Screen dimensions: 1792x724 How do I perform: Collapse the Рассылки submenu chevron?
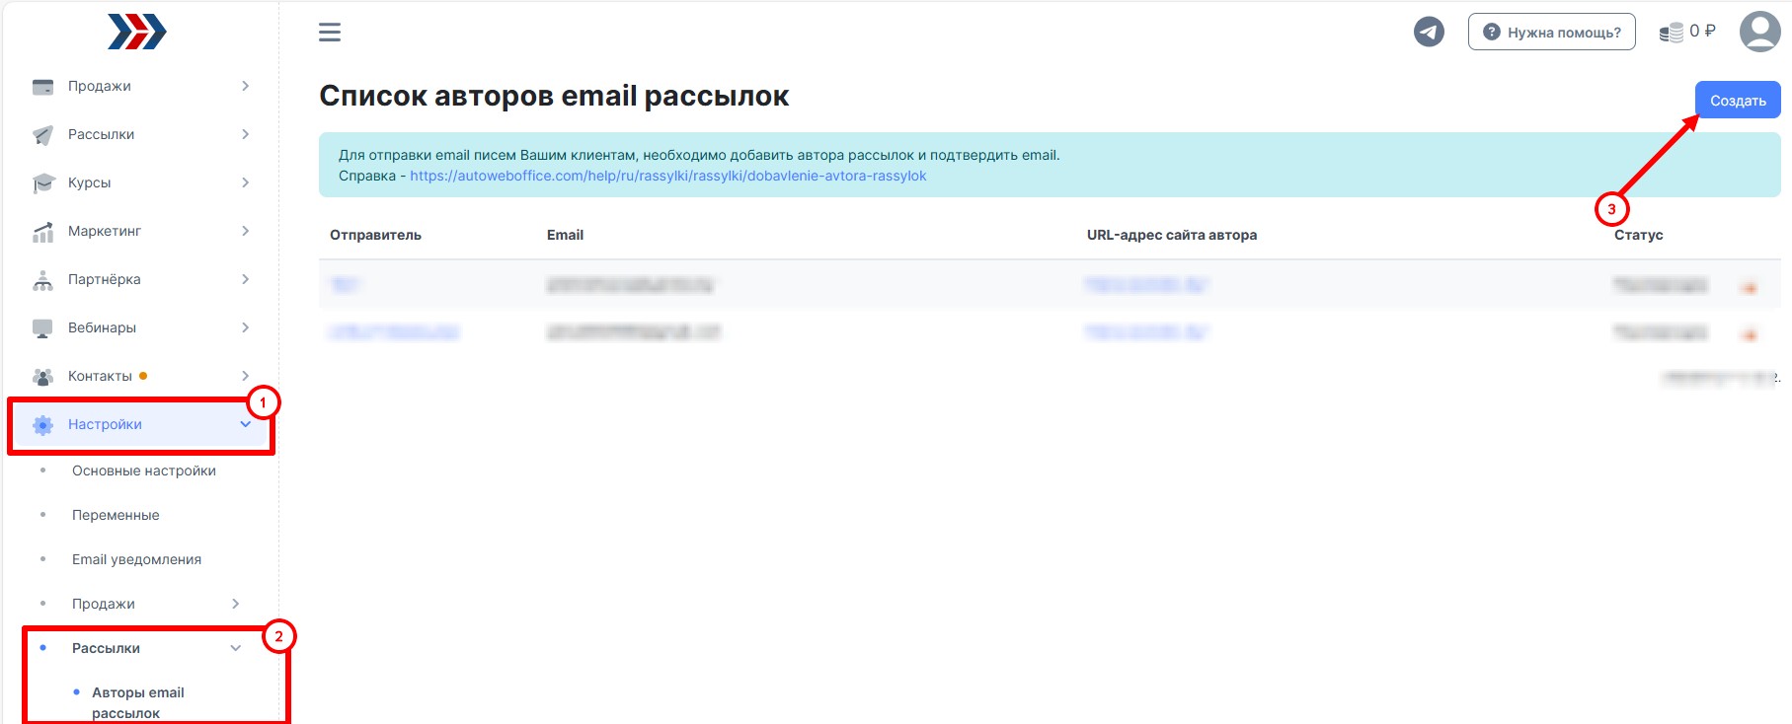coord(236,648)
